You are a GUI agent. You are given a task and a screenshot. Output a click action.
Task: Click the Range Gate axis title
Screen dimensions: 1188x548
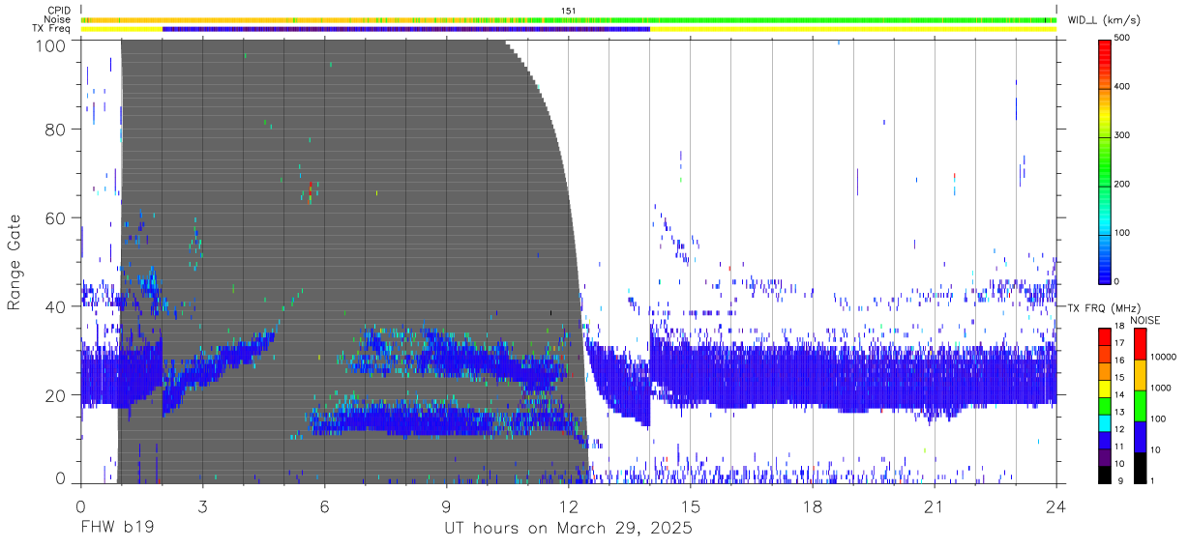15,263
